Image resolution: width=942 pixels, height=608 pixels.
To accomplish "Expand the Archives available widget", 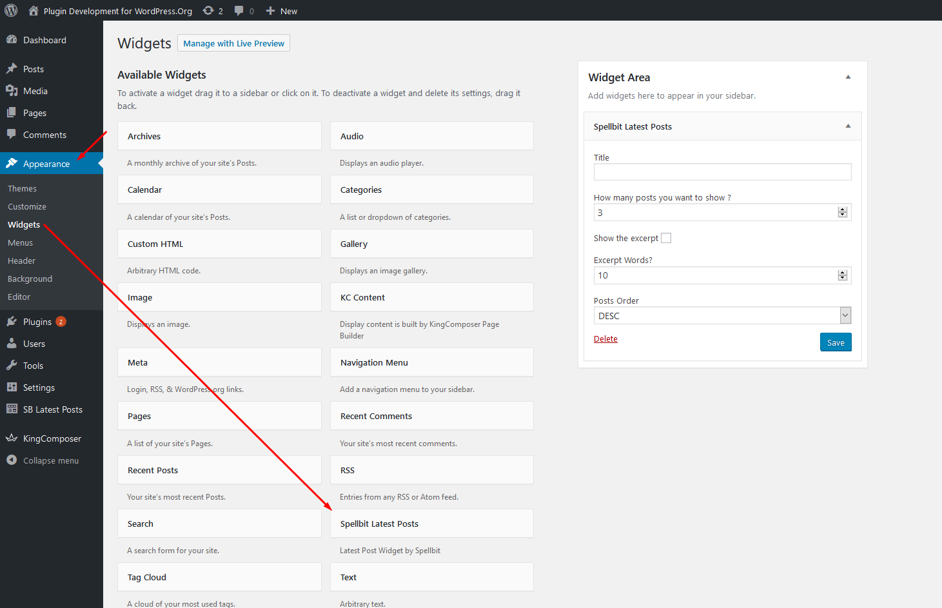I will coord(219,136).
